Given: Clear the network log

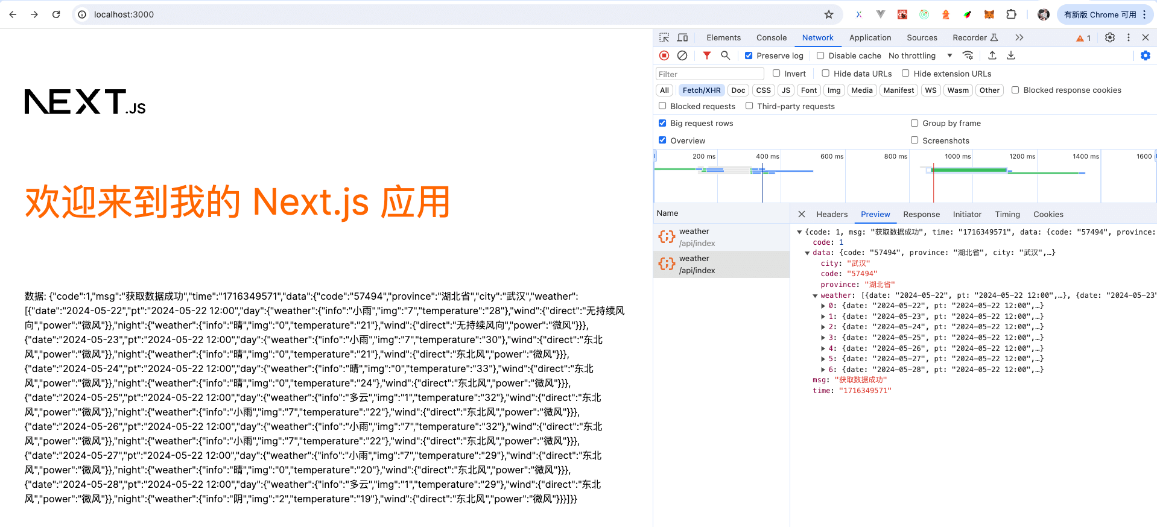Looking at the screenshot, I should pyautogui.click(x=682, y=55).
